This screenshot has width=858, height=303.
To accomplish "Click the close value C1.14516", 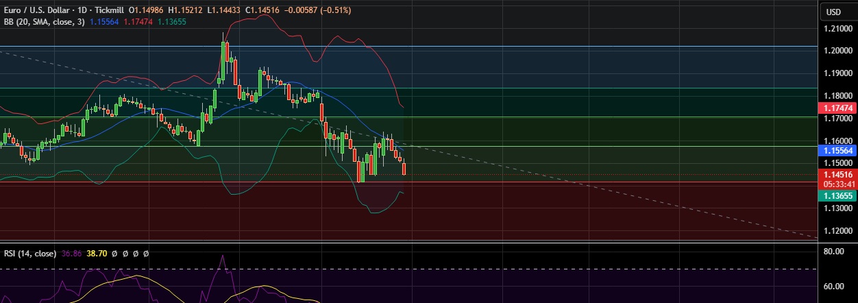I will (263, 10).
